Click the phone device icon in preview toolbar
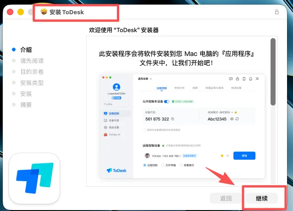293x211 pixels. coord(244,79)
